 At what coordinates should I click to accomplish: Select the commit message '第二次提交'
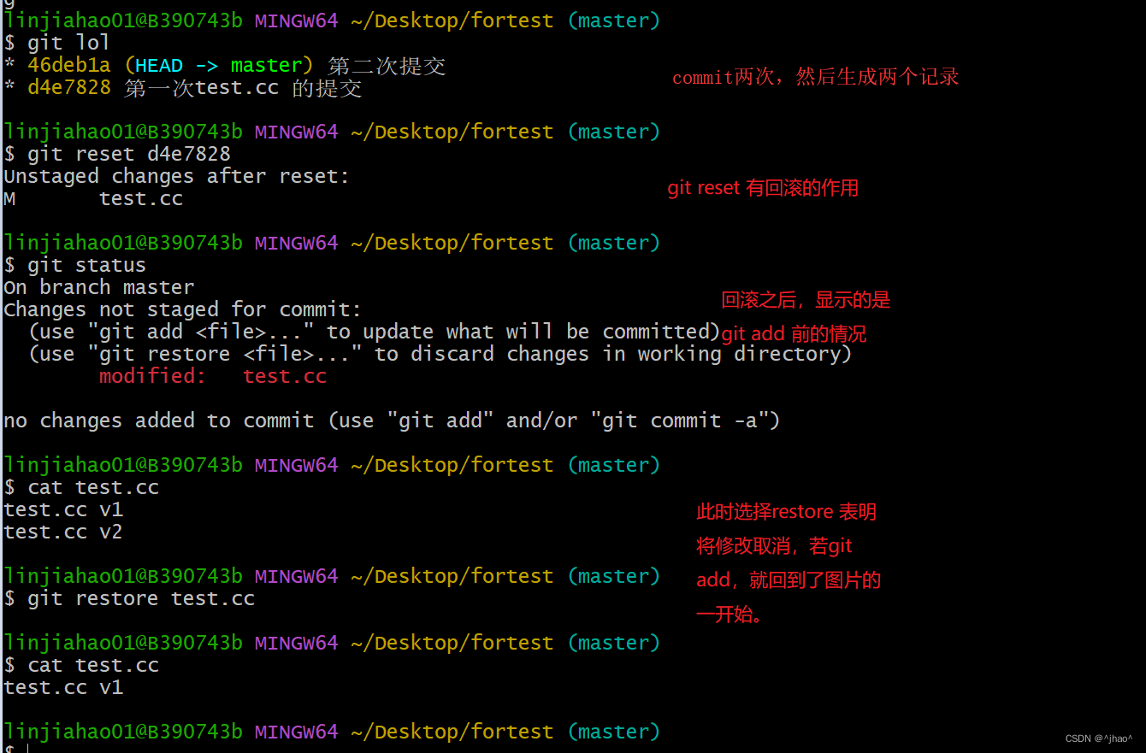387,66
